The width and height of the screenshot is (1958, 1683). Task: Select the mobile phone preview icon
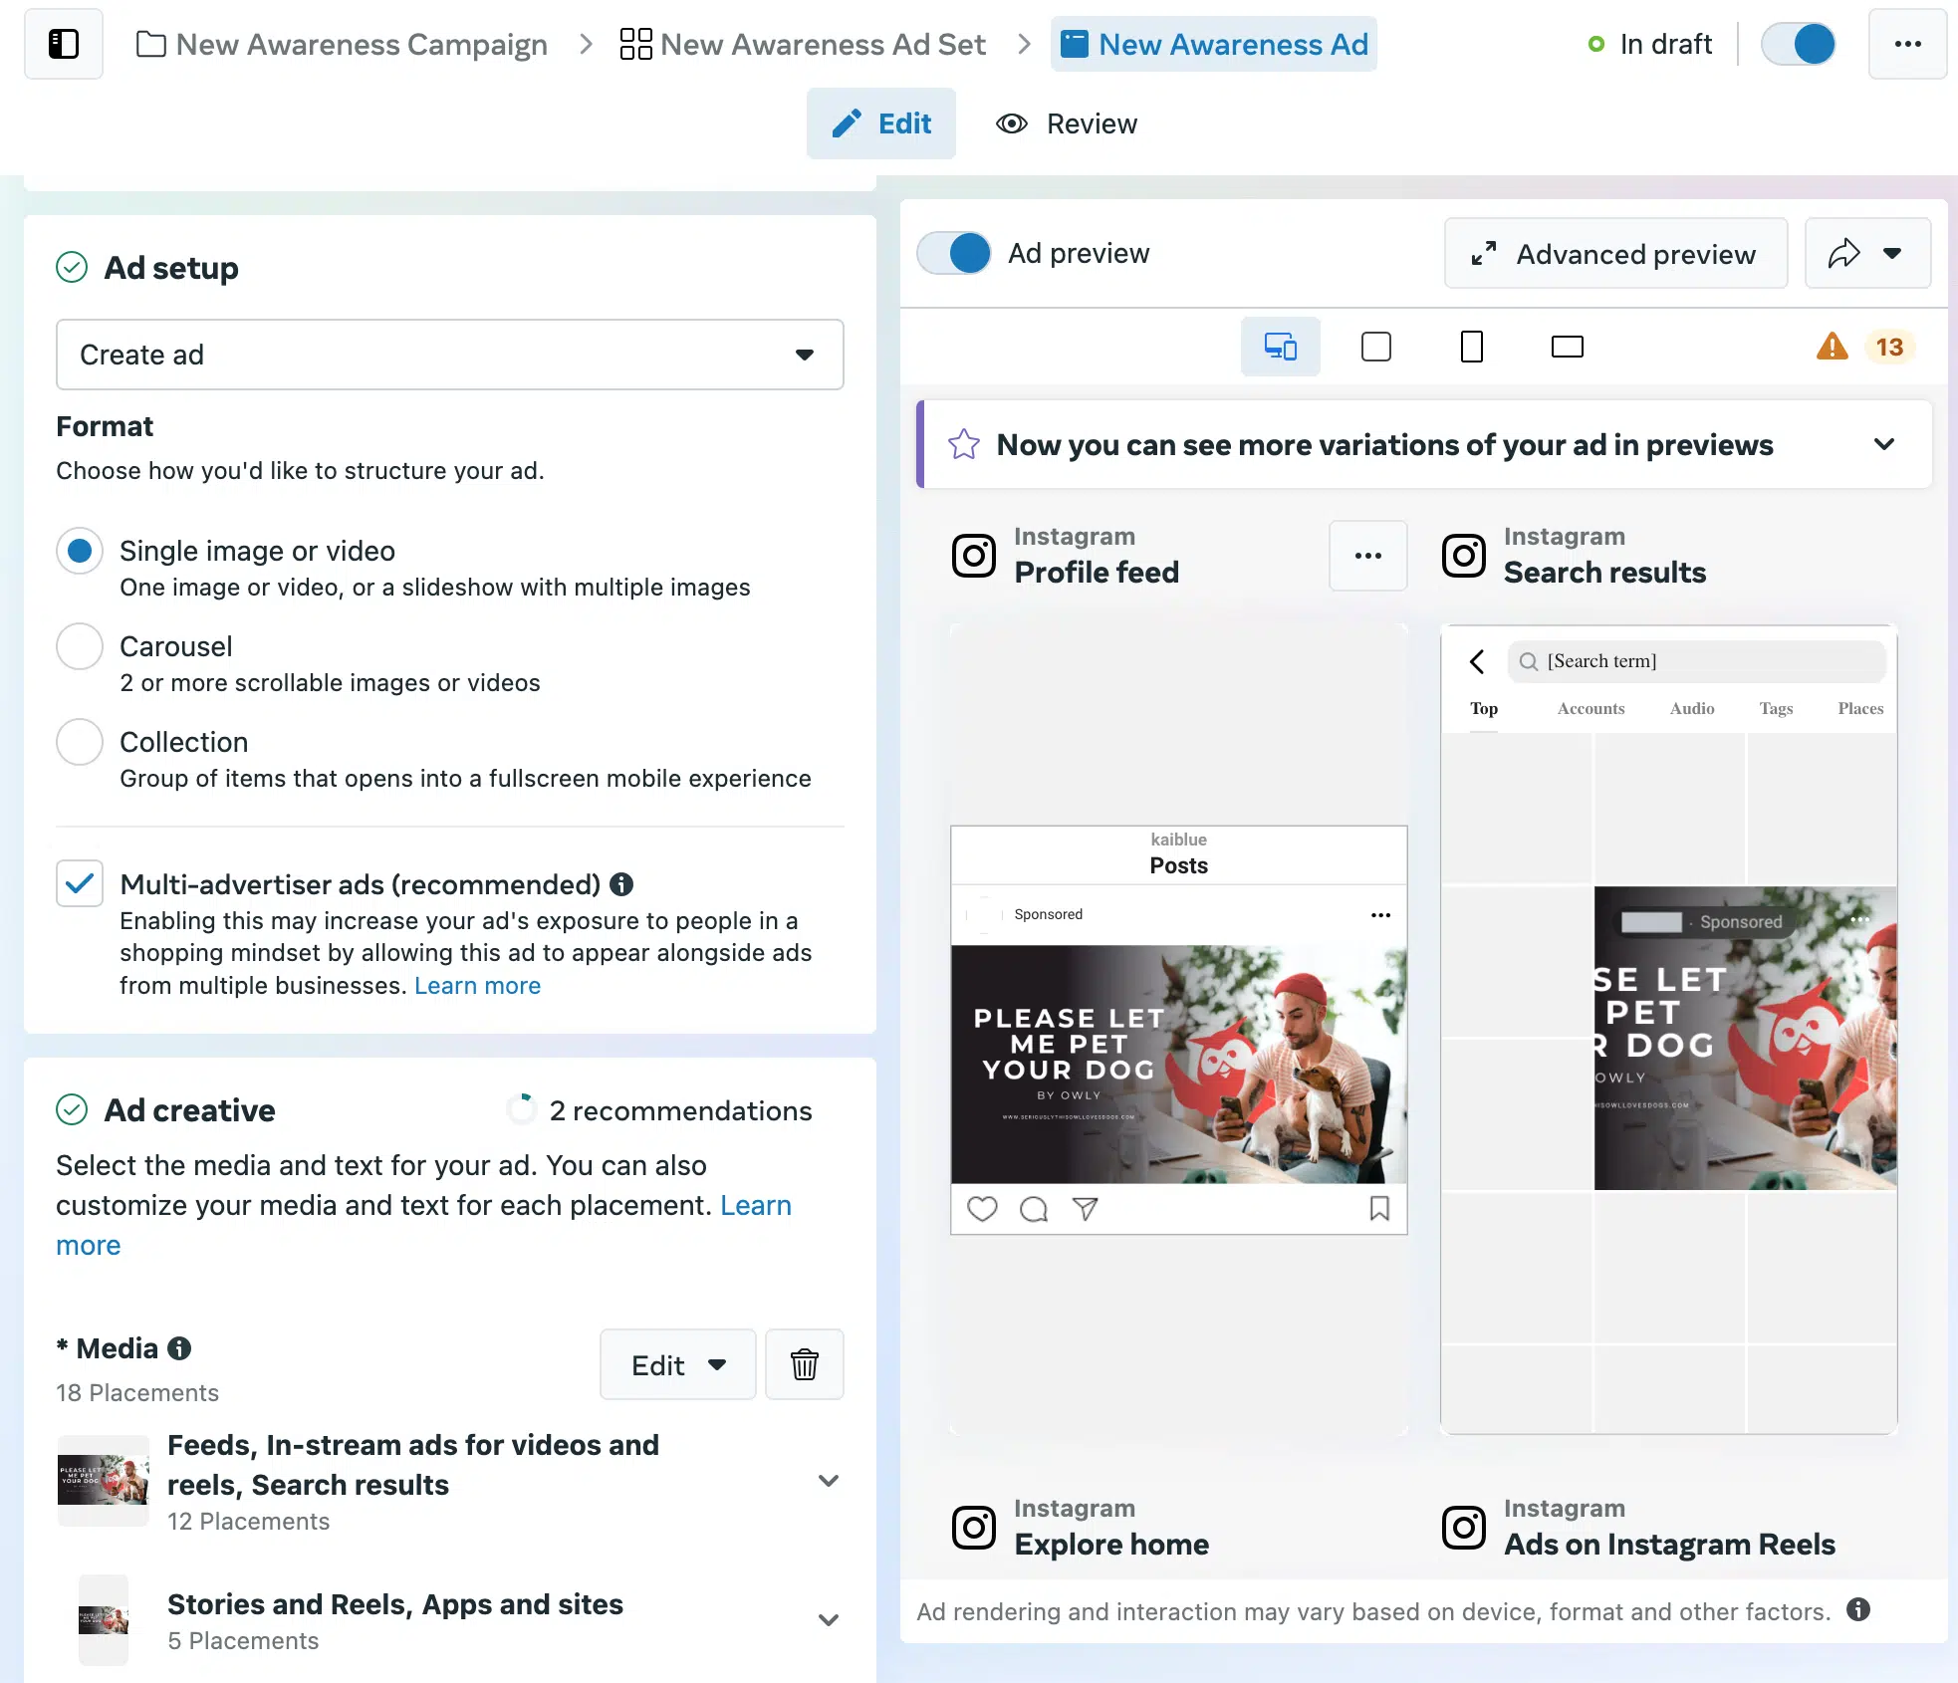click(x=1472, y=347)
